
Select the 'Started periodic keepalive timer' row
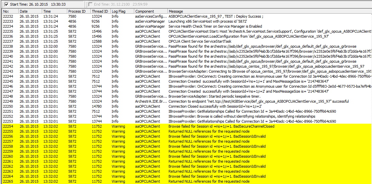coord(214,96)
